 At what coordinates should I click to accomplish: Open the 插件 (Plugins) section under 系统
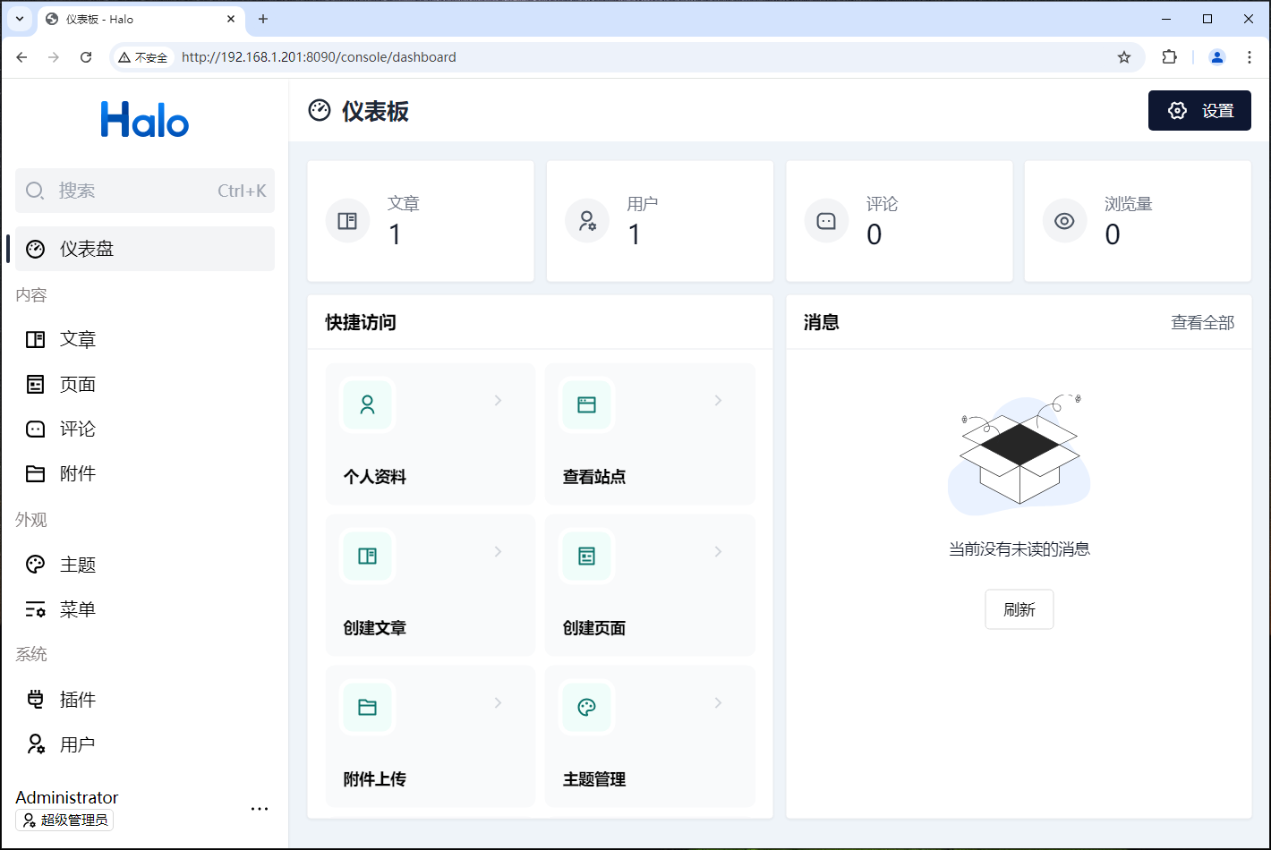point(79,699)
